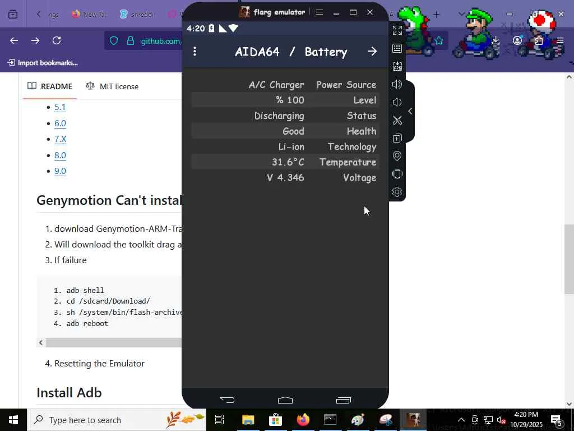Open emulator settings gear icon
This screenshot has height=431, width=574.
[x=397, y=192]
